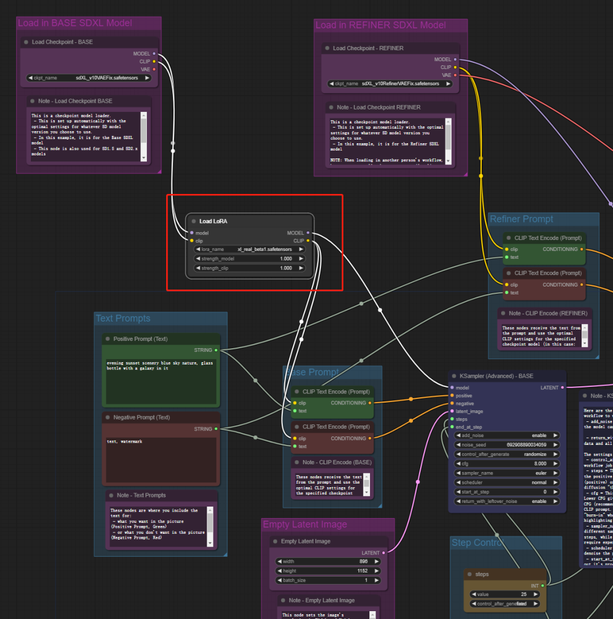Click the noise_seed value field
This screenshot has height=619, width=613.
point(507,445)
